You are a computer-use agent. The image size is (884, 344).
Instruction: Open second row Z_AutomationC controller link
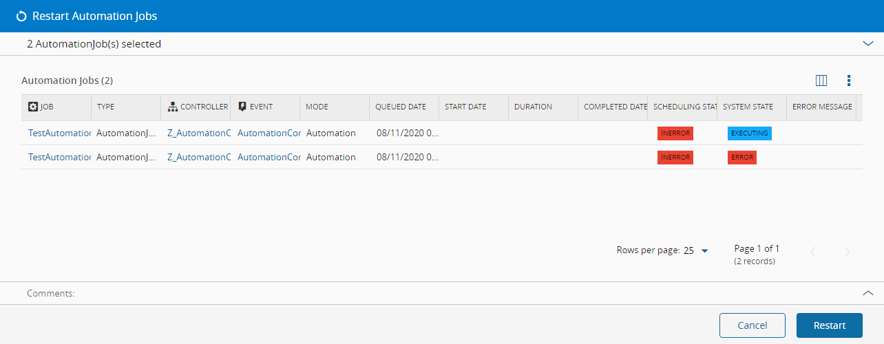198,157
